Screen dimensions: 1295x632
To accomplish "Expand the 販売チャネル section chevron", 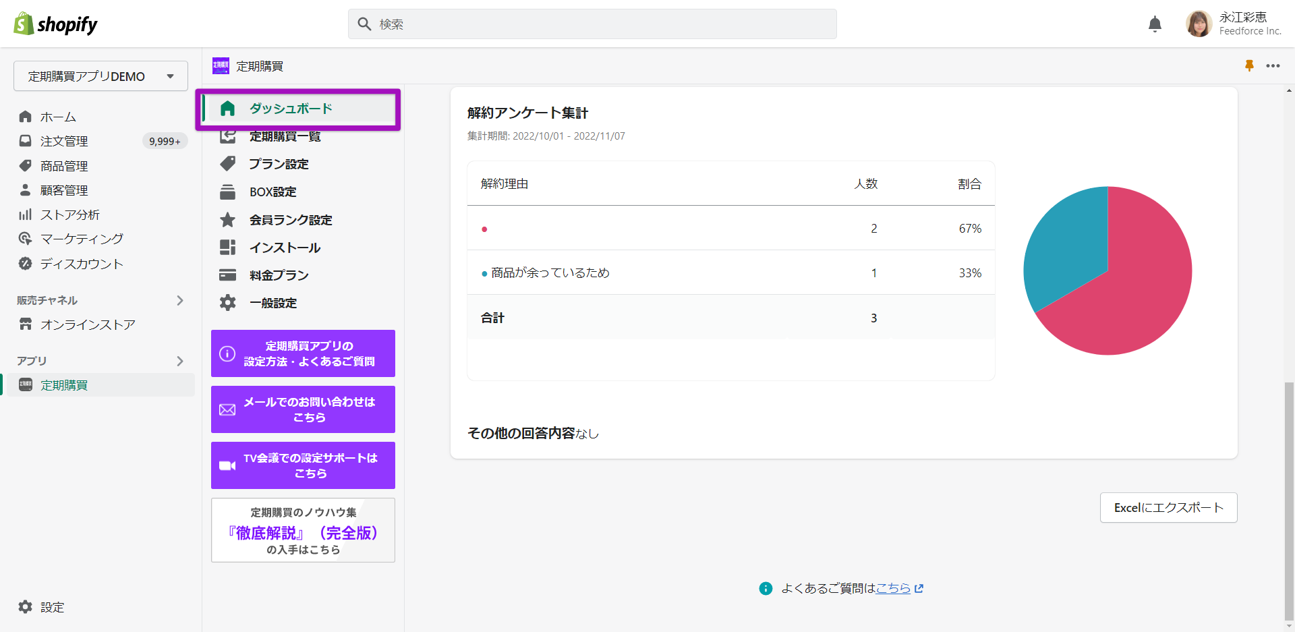I will (x=180, y=300).
